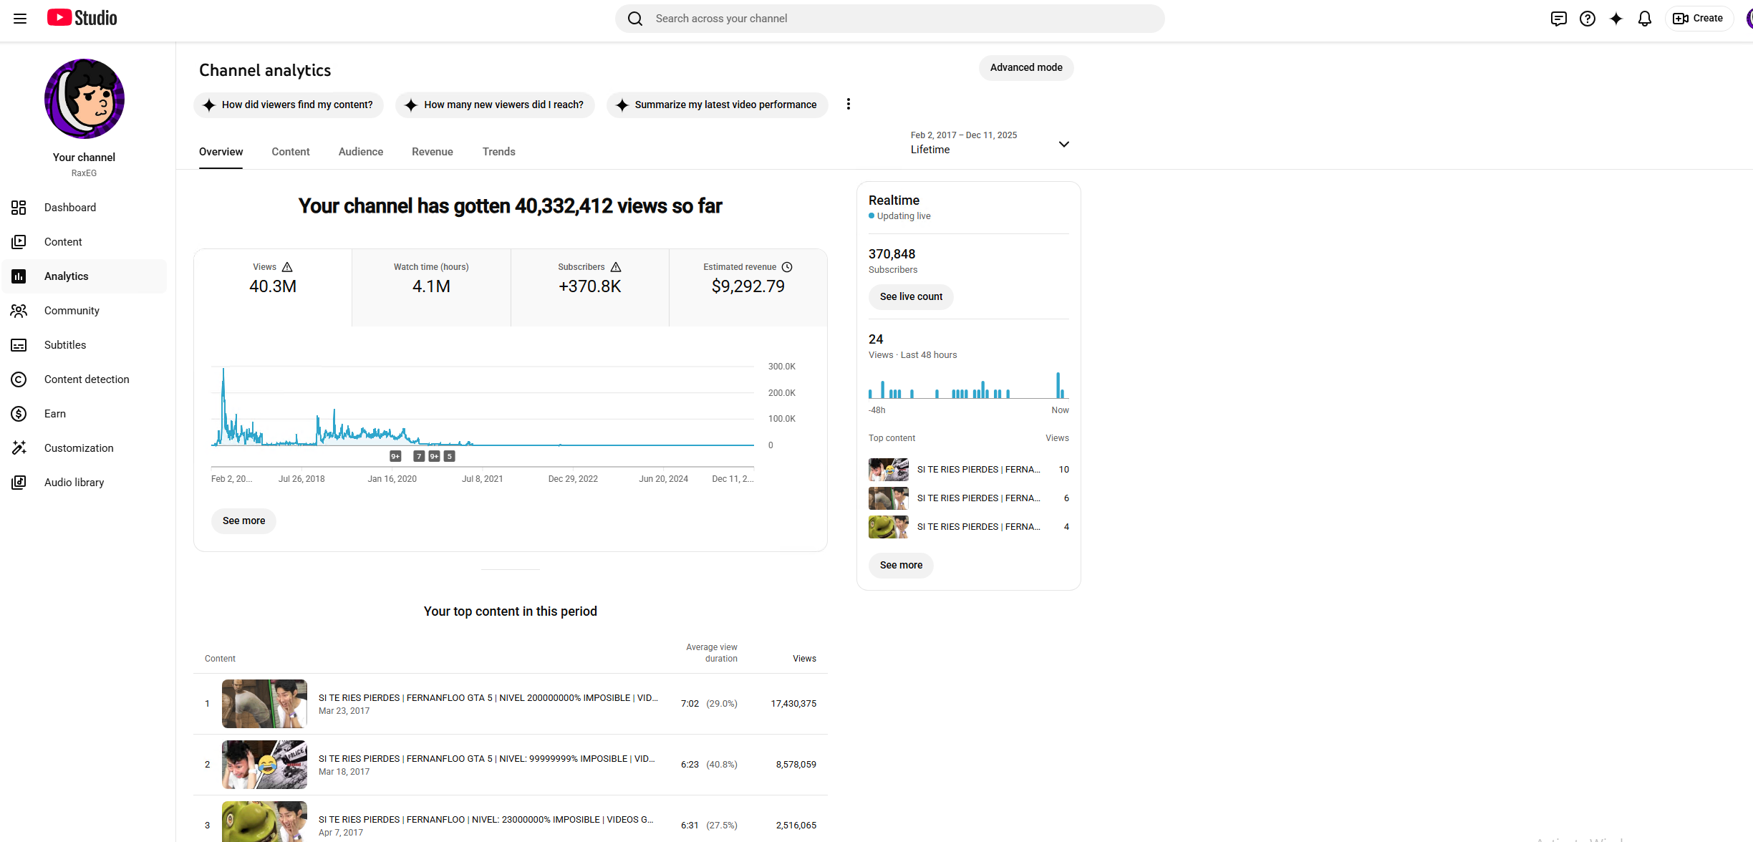Open the send feedback icon

click(1558, 19)
